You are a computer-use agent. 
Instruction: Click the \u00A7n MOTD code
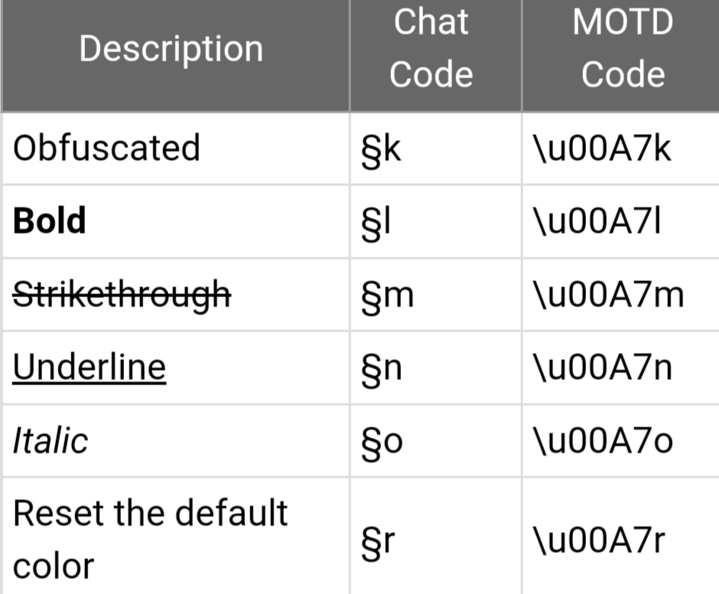604,369
